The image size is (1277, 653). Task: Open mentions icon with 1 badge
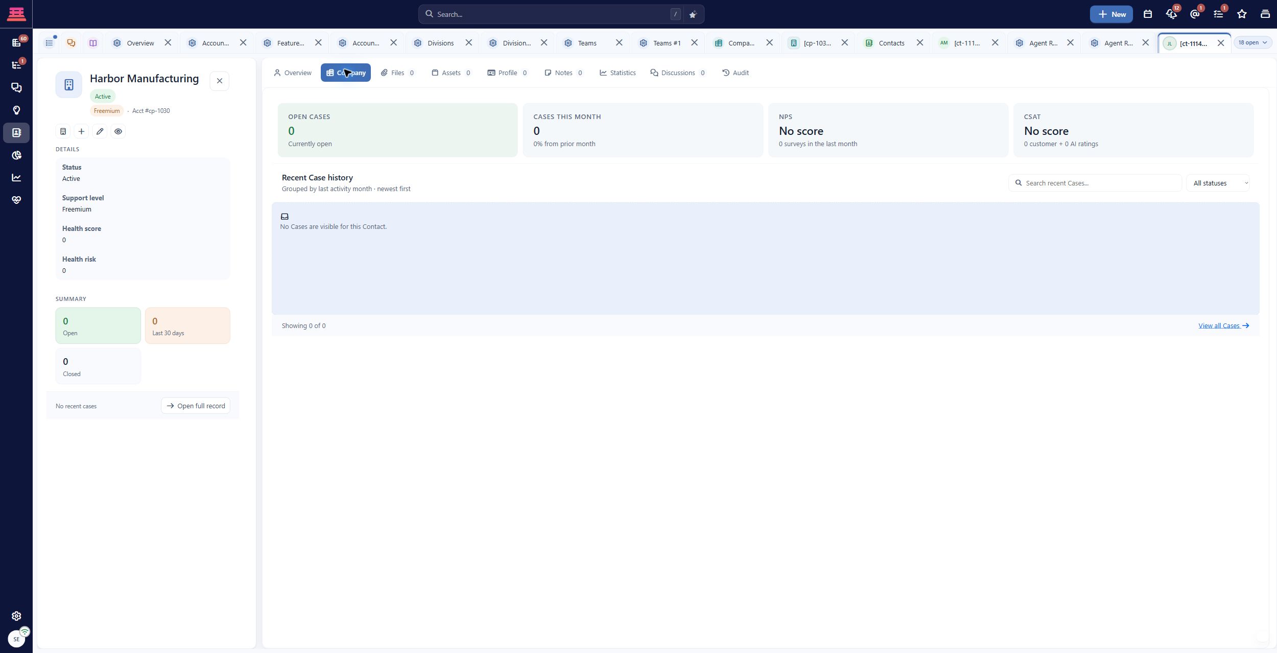tap(1195, 14)
